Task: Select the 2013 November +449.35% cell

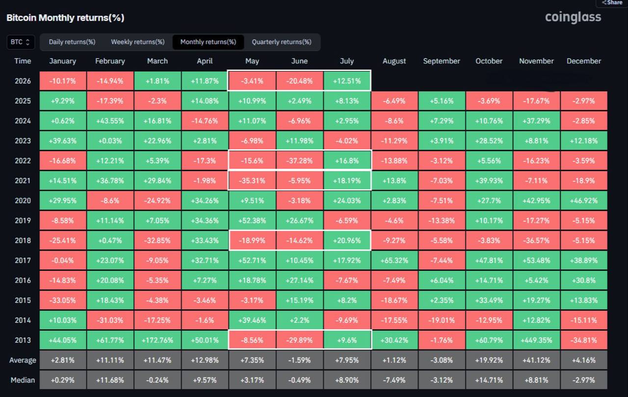Action: (536, 340)
